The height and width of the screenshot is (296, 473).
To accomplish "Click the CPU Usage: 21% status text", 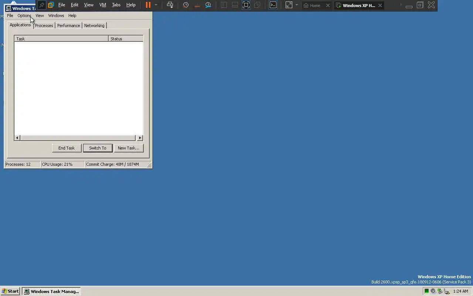I will point(57,164).
